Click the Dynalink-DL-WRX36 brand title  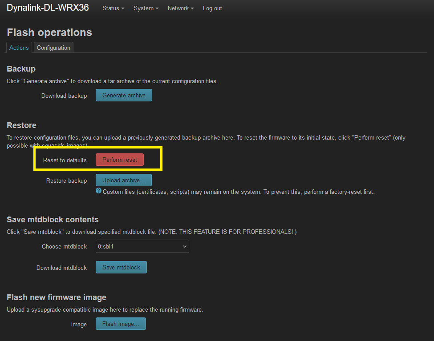[x=48, y=8]
